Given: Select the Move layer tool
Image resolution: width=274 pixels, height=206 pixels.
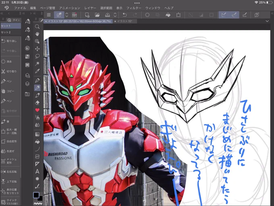Looking at the screenshot, I should tap(37, 49).
